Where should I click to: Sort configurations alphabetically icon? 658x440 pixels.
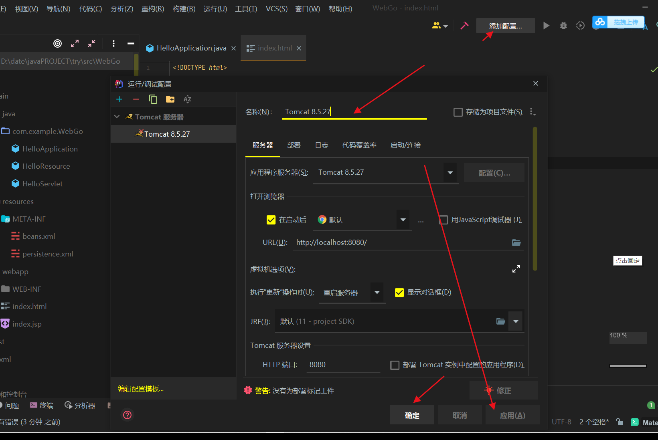[x=187, y=99]
